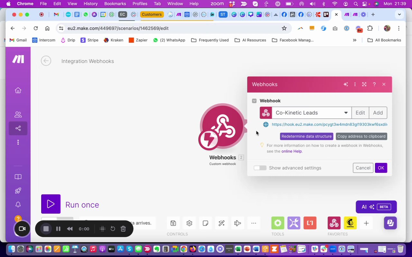Stop the screen recording
Viewport: 412px width, 257px height.
pyautogui.click(x=46, y=229)
